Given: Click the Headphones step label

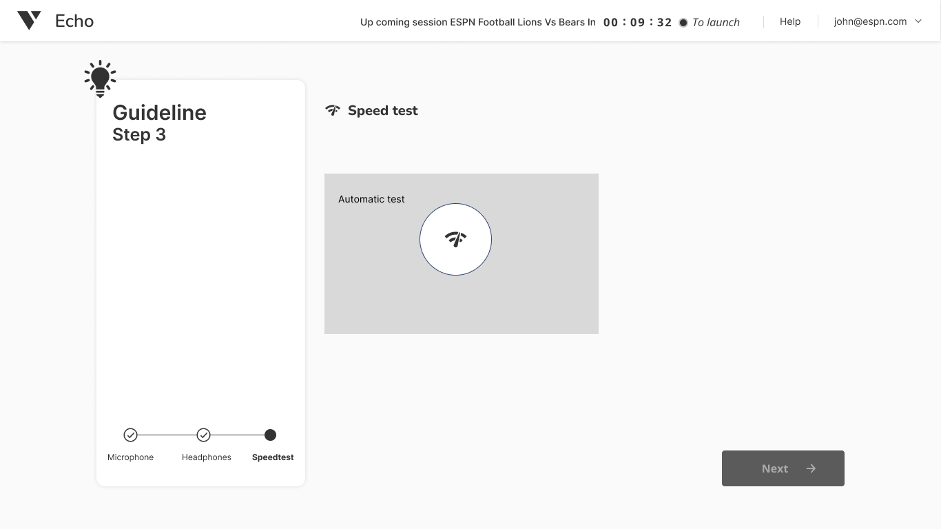Looking at the screenshot, I should pos(206,457).
